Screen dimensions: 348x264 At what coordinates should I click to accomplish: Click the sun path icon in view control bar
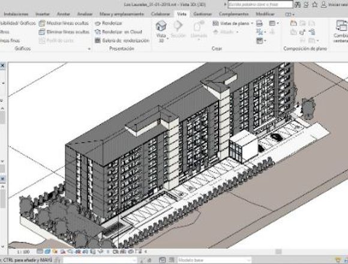pyautogui.click(x=55, y=251)
